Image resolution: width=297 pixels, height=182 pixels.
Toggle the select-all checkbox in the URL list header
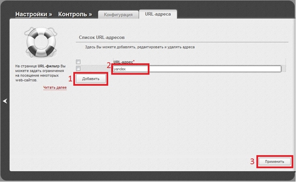point(78,61)
